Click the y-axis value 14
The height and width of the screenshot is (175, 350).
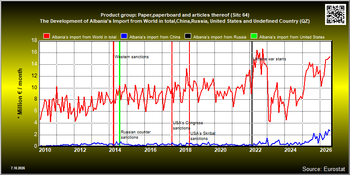(35, 64)
